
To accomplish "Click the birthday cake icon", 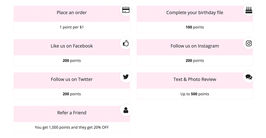I will [249, 10].
